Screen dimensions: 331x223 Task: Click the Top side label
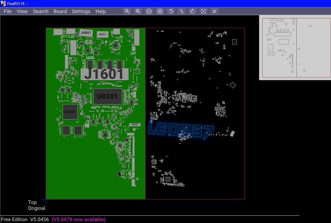coord(32,202)
